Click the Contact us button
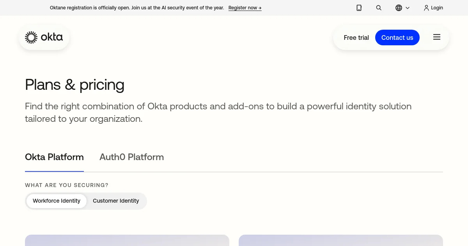This screenshot has width=468, height=246. (397, 37)
